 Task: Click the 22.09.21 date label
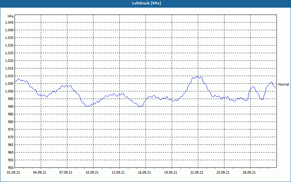click(x=196, y=173)
